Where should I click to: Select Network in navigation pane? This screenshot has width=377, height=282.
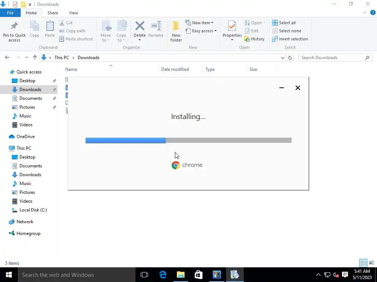[25, 222]
